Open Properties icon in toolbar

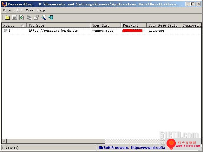pos(36,18)
